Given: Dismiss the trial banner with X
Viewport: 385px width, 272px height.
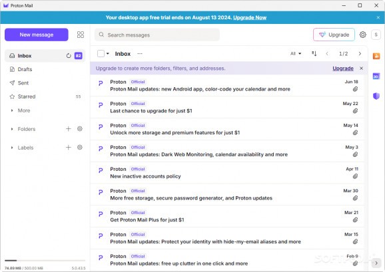Looking at the screenshot, I should click(x=378, y=17).
